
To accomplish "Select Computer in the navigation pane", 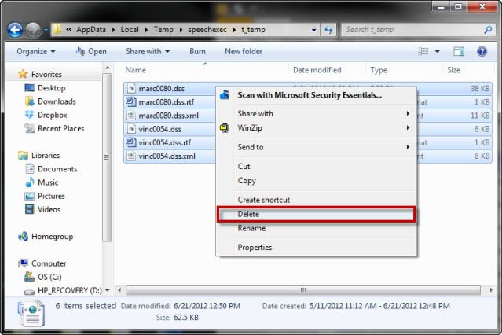I will pos(49,263).
